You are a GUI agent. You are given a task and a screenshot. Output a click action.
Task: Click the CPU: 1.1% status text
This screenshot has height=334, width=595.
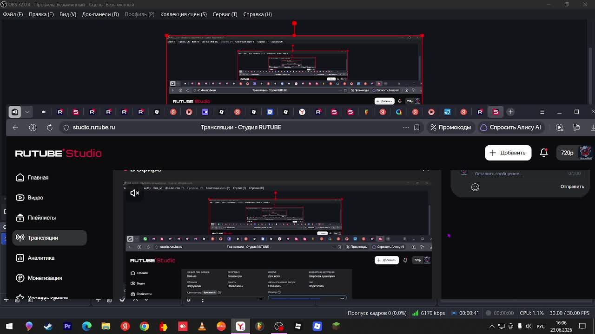[532, 313]
